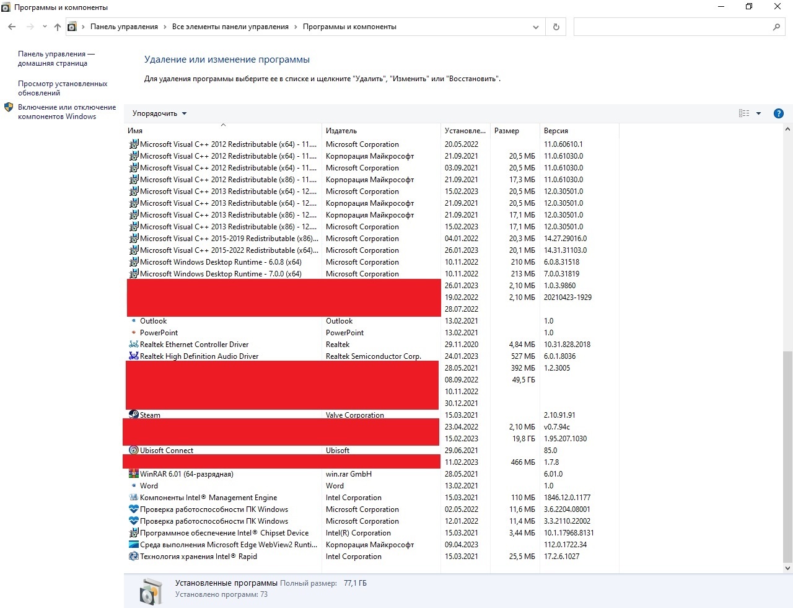The height and width of the screenshot is (608, 793).
Task: Click shield icon beside Windows components link
Action: pos(9,107)
